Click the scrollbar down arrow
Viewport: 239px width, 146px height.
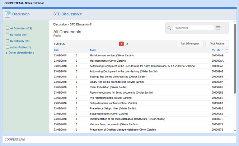pos(235,131)
